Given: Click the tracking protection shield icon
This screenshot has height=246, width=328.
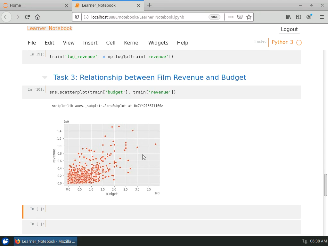Looking at the screenshot, I should pyautogui.click(x=77, y=17).
